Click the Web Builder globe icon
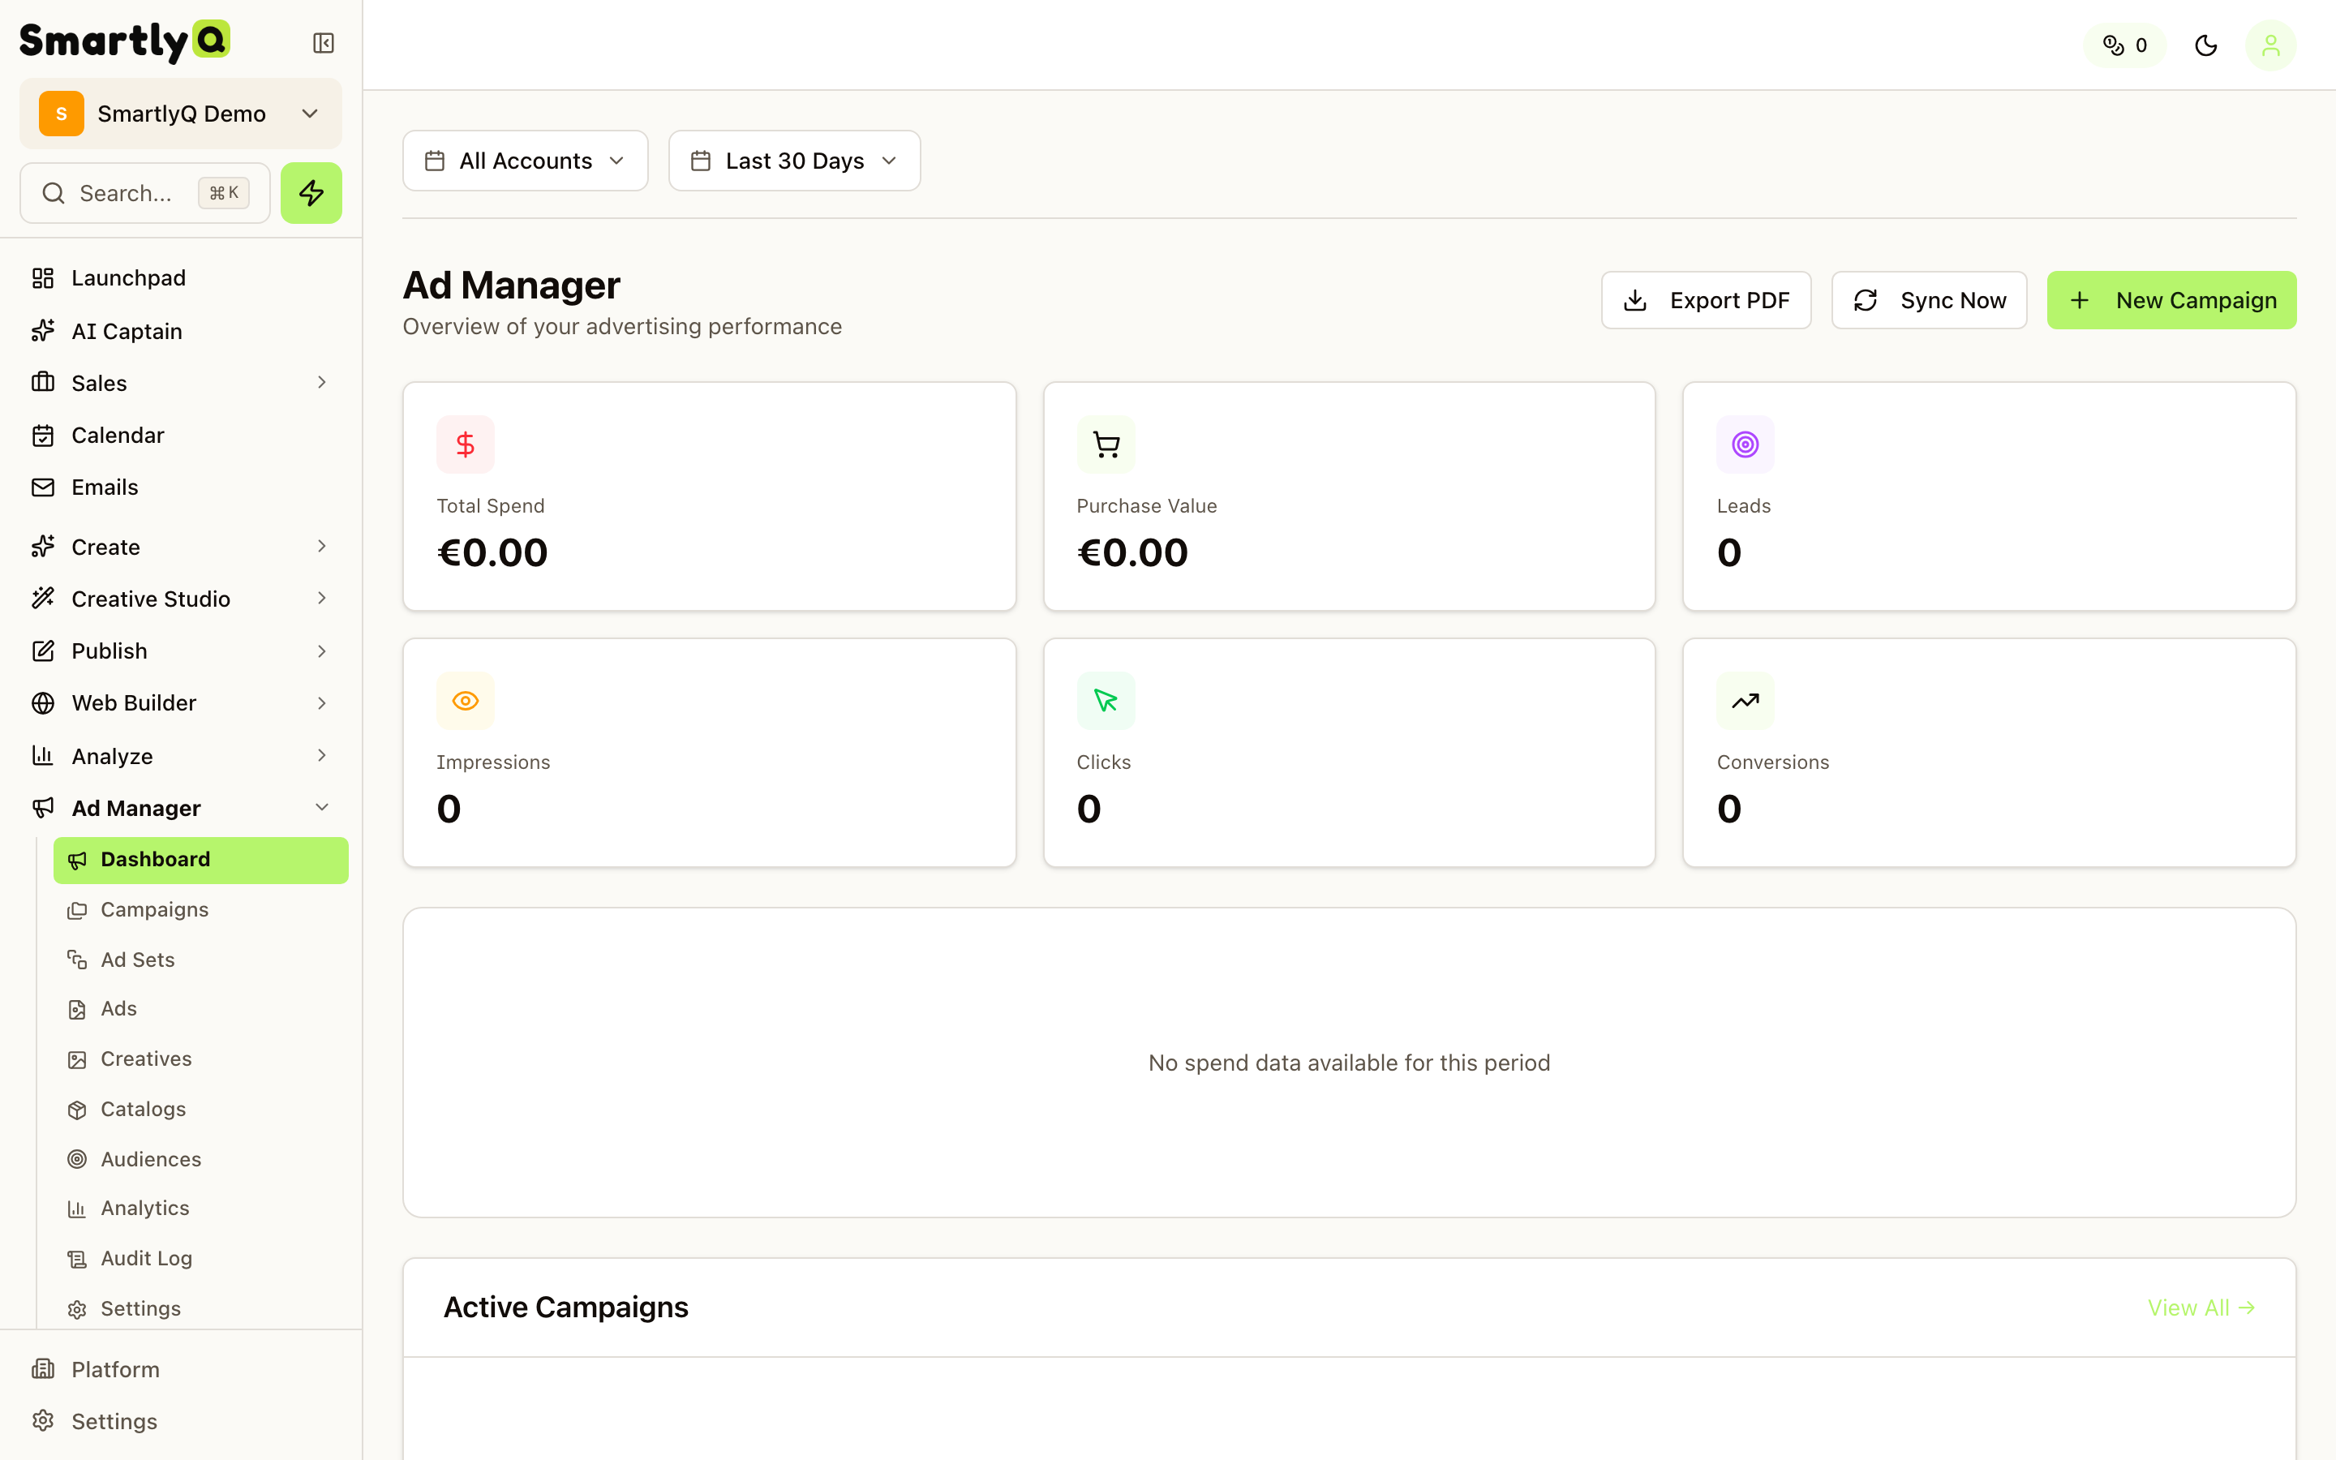Viewport: 2336px width, 1460px height. coord(42,703)
